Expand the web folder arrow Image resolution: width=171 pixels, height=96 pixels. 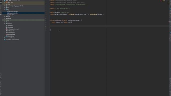point(5,22)
